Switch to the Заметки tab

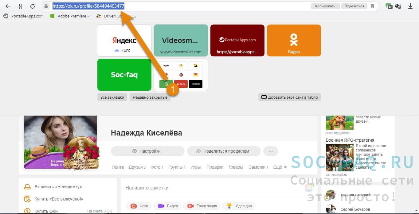tap(259, 167)
